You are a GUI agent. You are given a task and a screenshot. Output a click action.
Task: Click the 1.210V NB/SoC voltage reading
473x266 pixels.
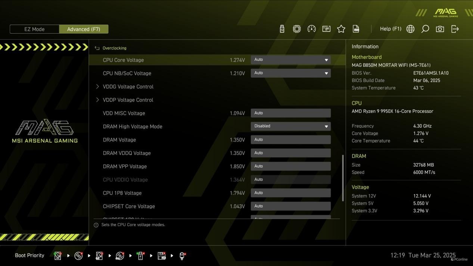237,73
